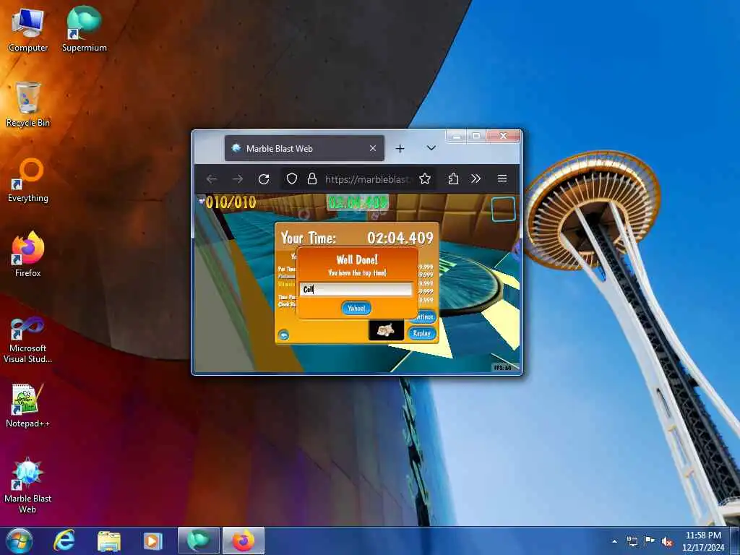
Task: Click the green game timer at the top
Action: pos(358,202)
